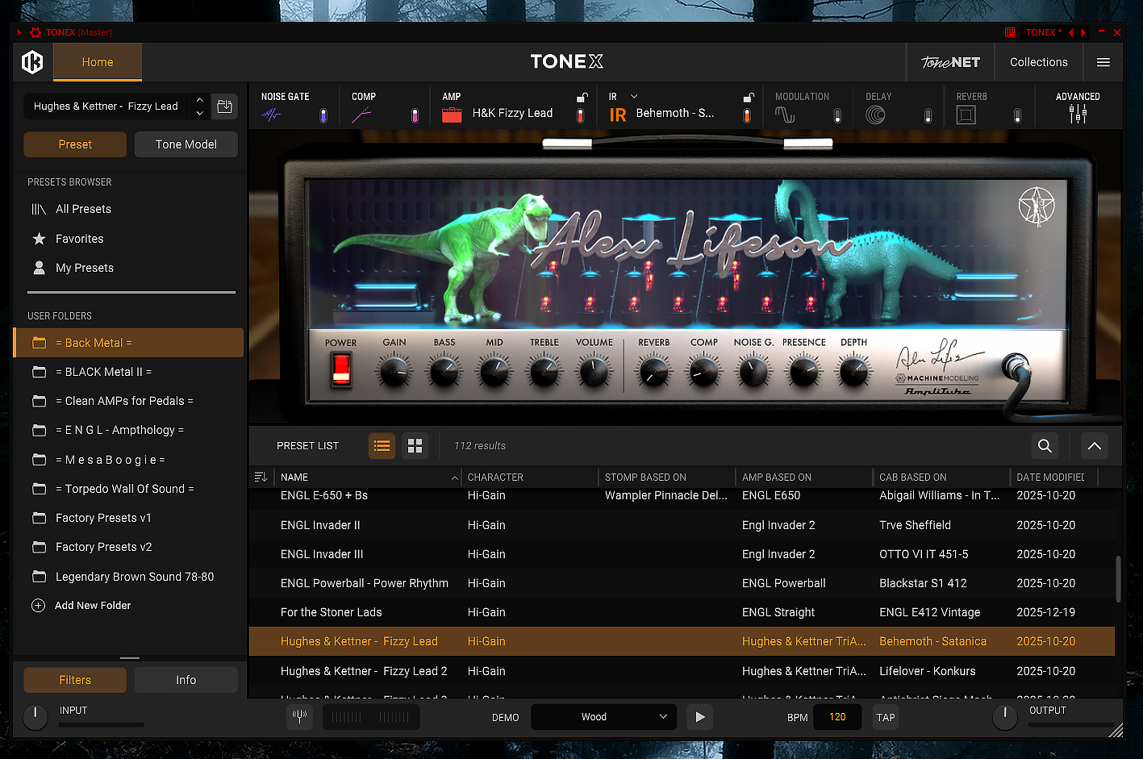
Task: Open the = BLACK Metal II = folder
Action: pos(129,372)
